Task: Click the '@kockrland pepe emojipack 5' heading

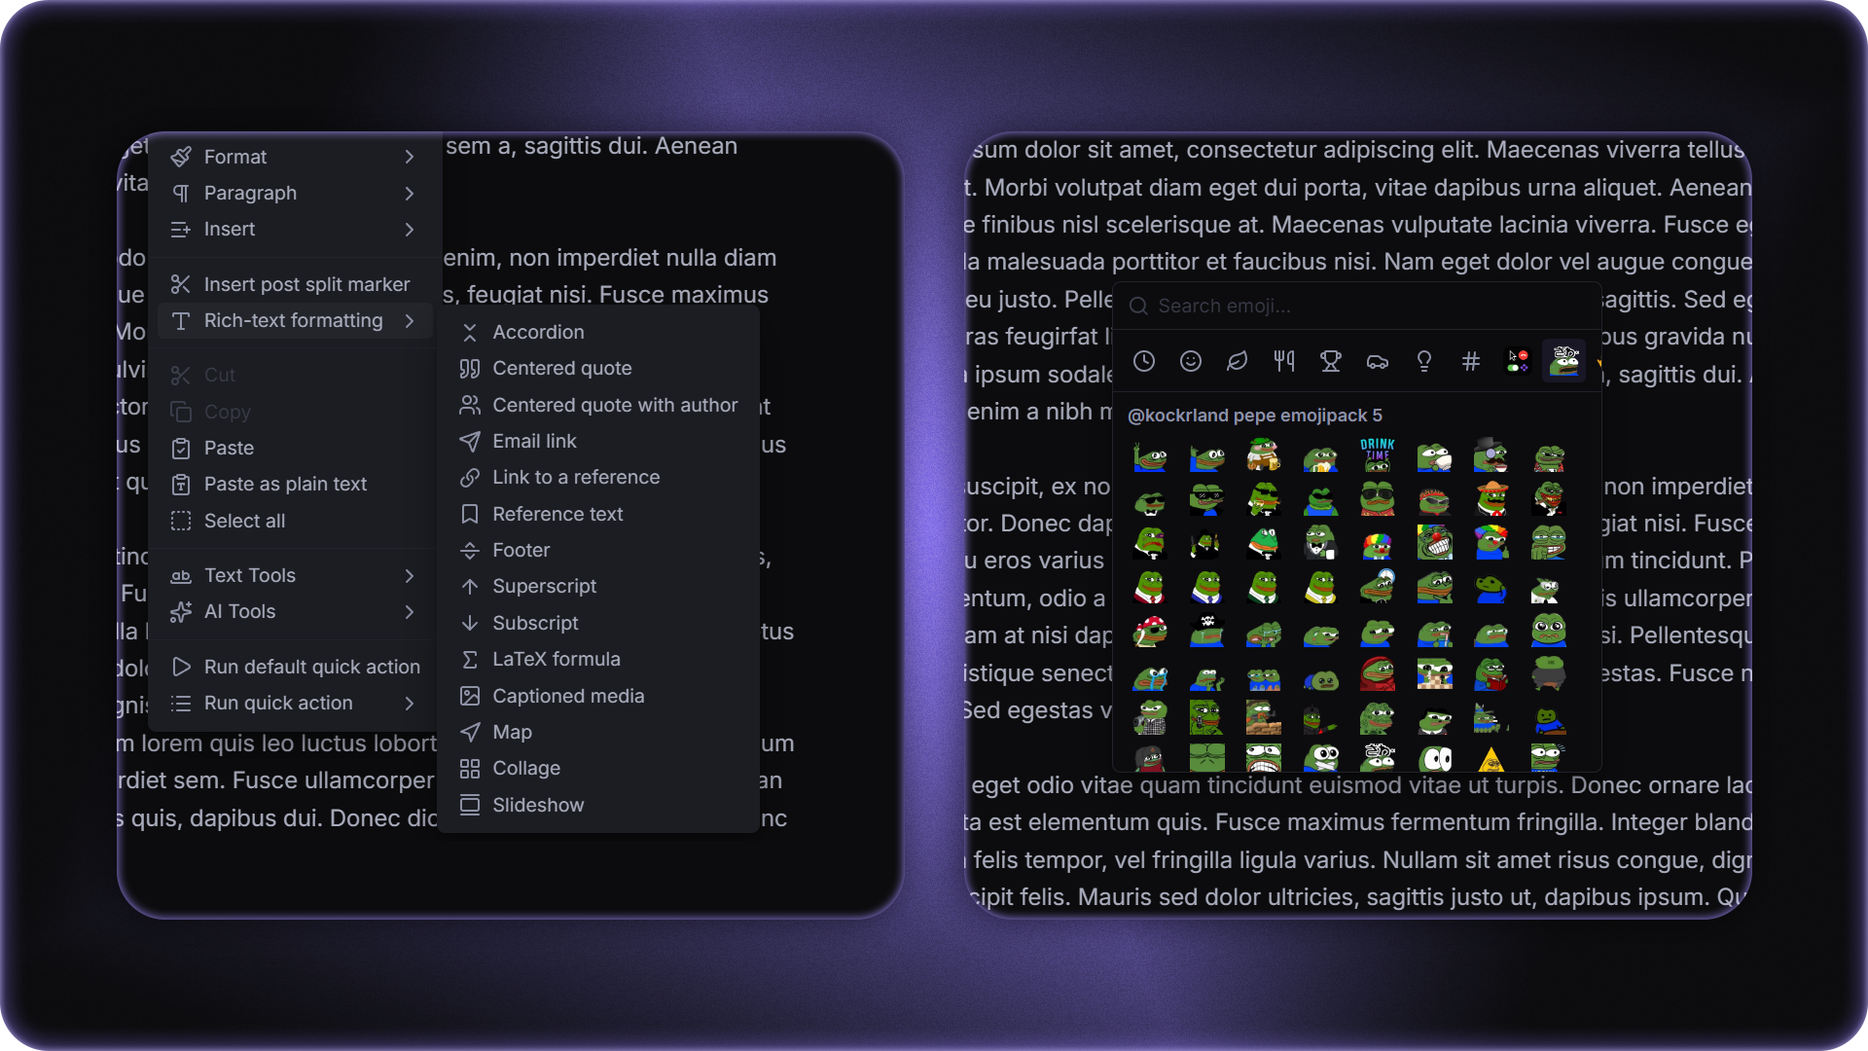Action: click(x=1255, y=416)
